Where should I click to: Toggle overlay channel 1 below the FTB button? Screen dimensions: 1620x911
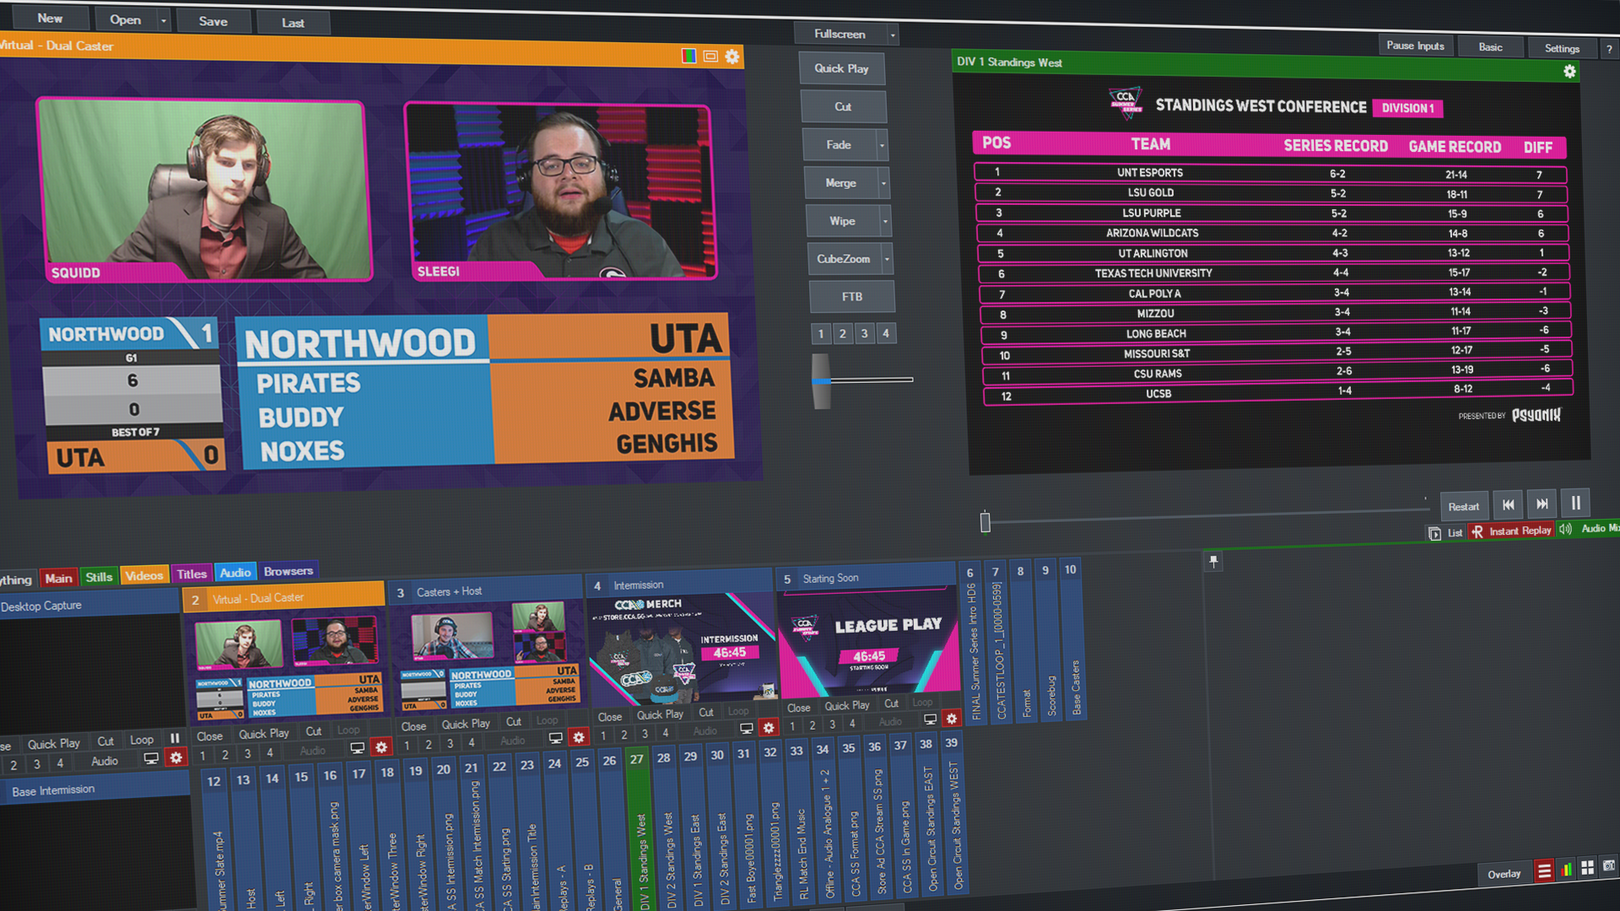[x=820, y=334]
